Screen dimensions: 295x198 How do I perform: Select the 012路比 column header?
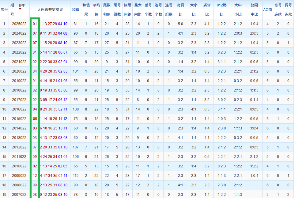point(221,9)
